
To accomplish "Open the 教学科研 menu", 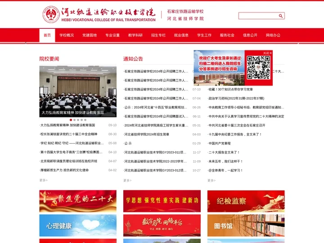I will [135, 36].
